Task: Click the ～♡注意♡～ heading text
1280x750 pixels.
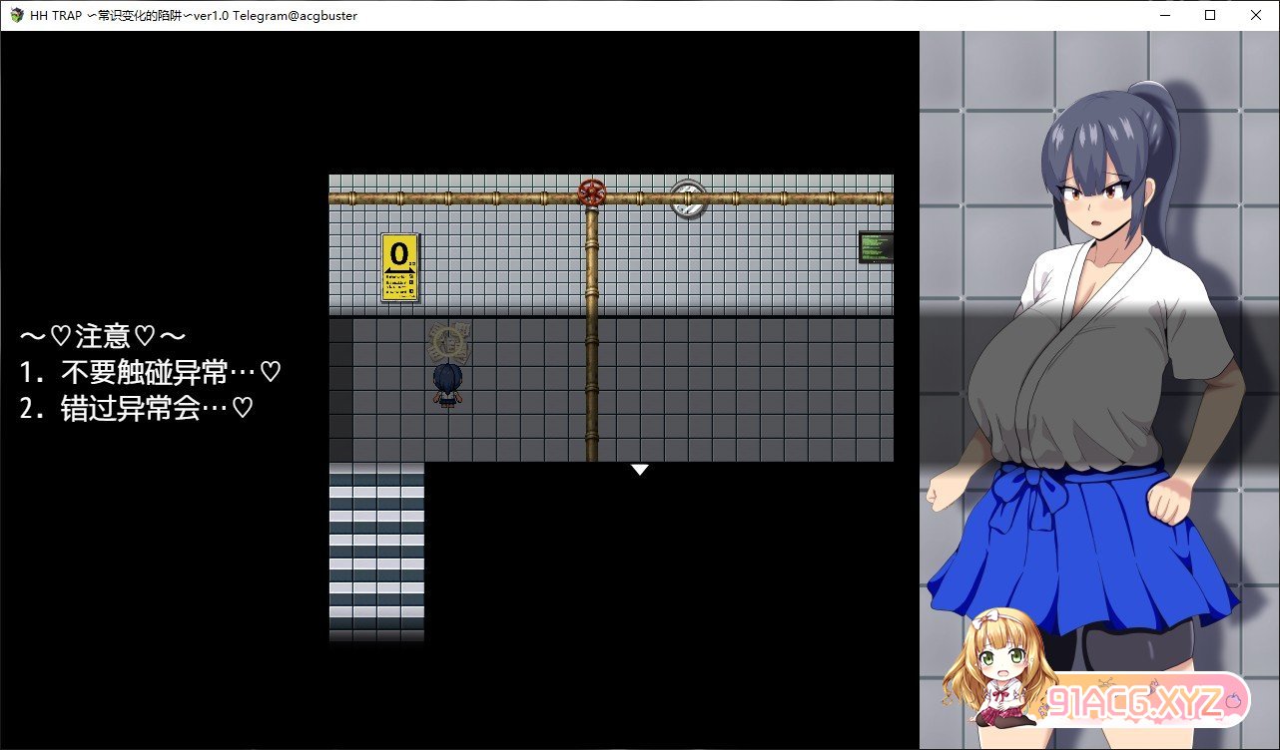Action: [103, 336]
